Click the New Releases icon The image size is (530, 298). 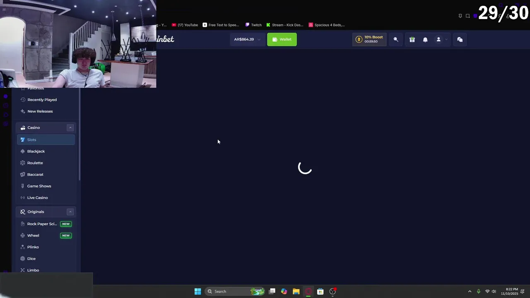(x=22, y=111)
